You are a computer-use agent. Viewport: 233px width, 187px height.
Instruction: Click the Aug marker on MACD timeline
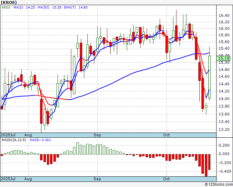pos(28,179)
